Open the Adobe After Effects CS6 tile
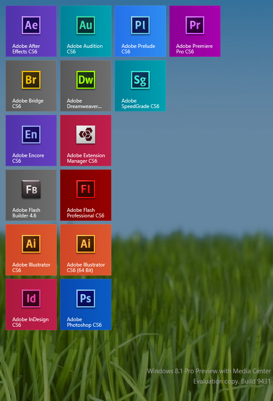 tap(31, 31)
